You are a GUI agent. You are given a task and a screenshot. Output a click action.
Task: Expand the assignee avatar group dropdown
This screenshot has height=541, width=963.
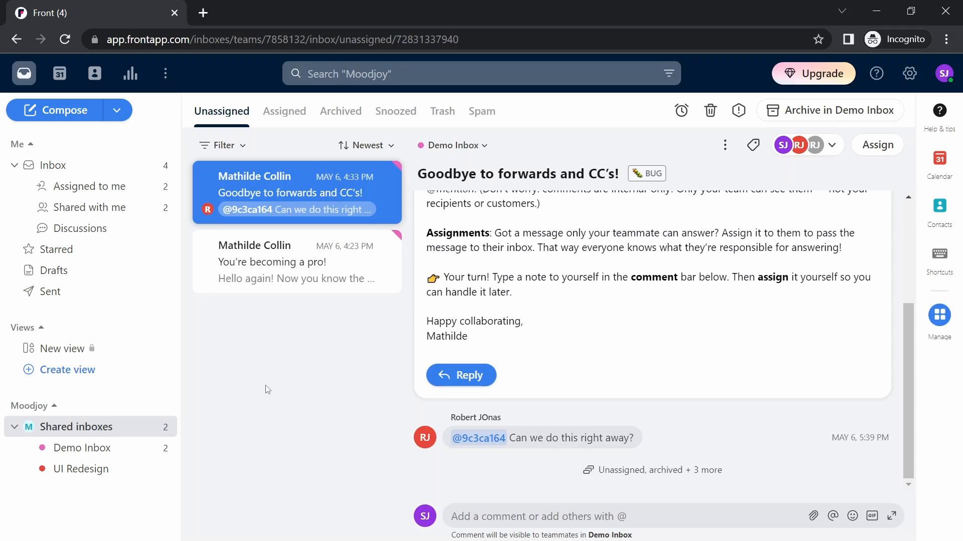(x=833, y=145)
